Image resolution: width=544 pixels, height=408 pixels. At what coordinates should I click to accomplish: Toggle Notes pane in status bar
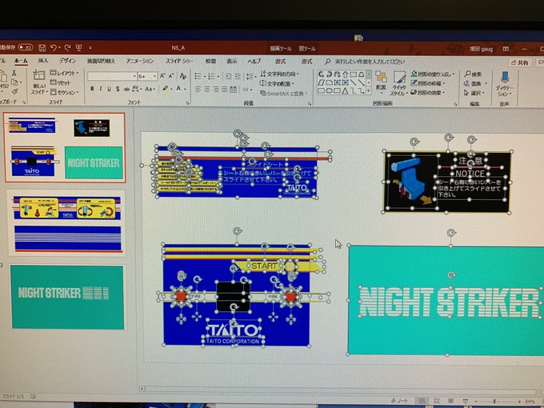tap(399, 401)
